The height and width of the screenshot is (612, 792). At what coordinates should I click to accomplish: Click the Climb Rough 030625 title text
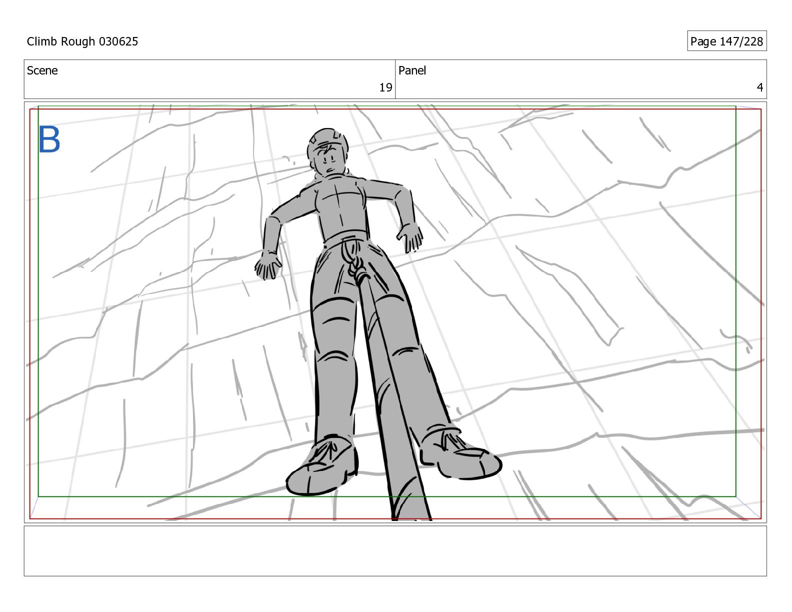82,41
